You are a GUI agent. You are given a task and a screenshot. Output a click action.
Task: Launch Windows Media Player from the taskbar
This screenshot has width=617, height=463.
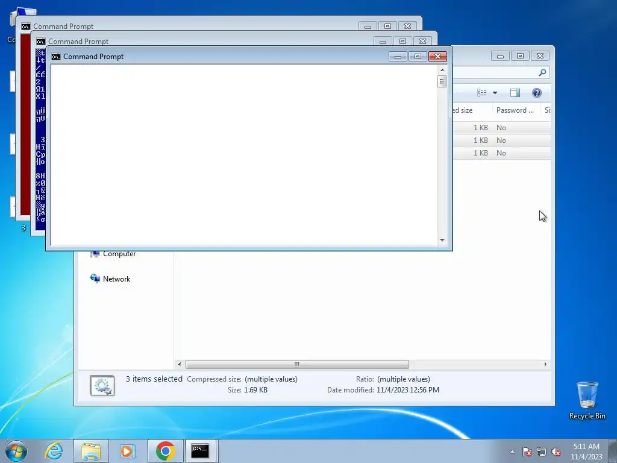[127, 451]
